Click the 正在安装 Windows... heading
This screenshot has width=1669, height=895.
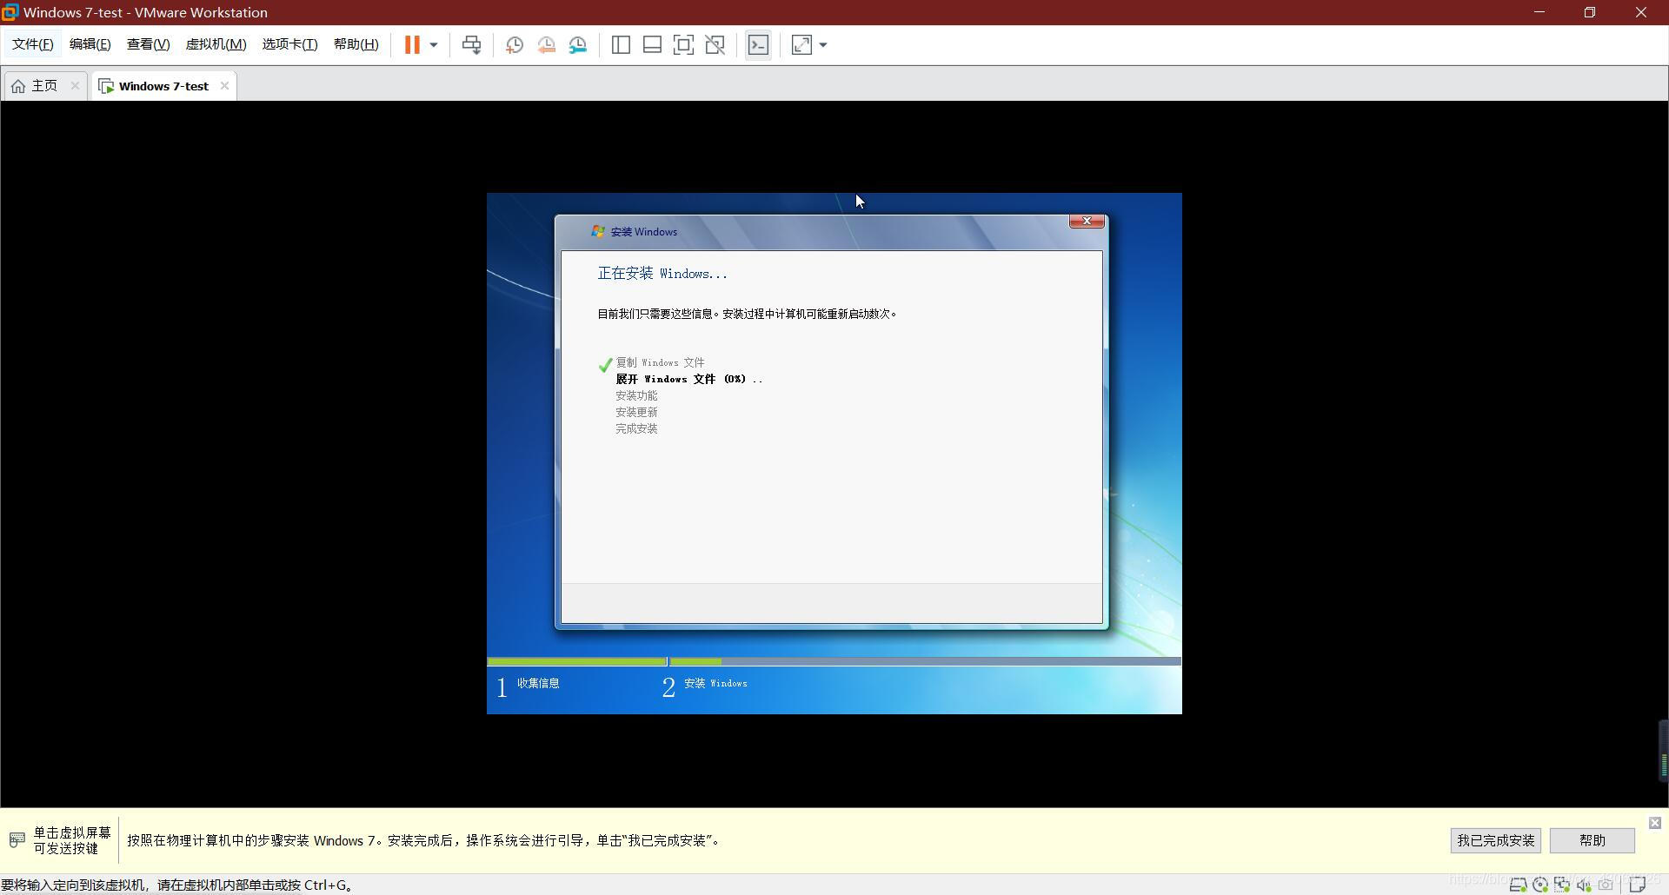662,274
